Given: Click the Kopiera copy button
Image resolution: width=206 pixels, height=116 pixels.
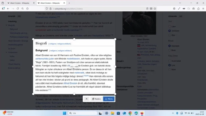Looking at the screenshot, I should [x=96, y=99].
